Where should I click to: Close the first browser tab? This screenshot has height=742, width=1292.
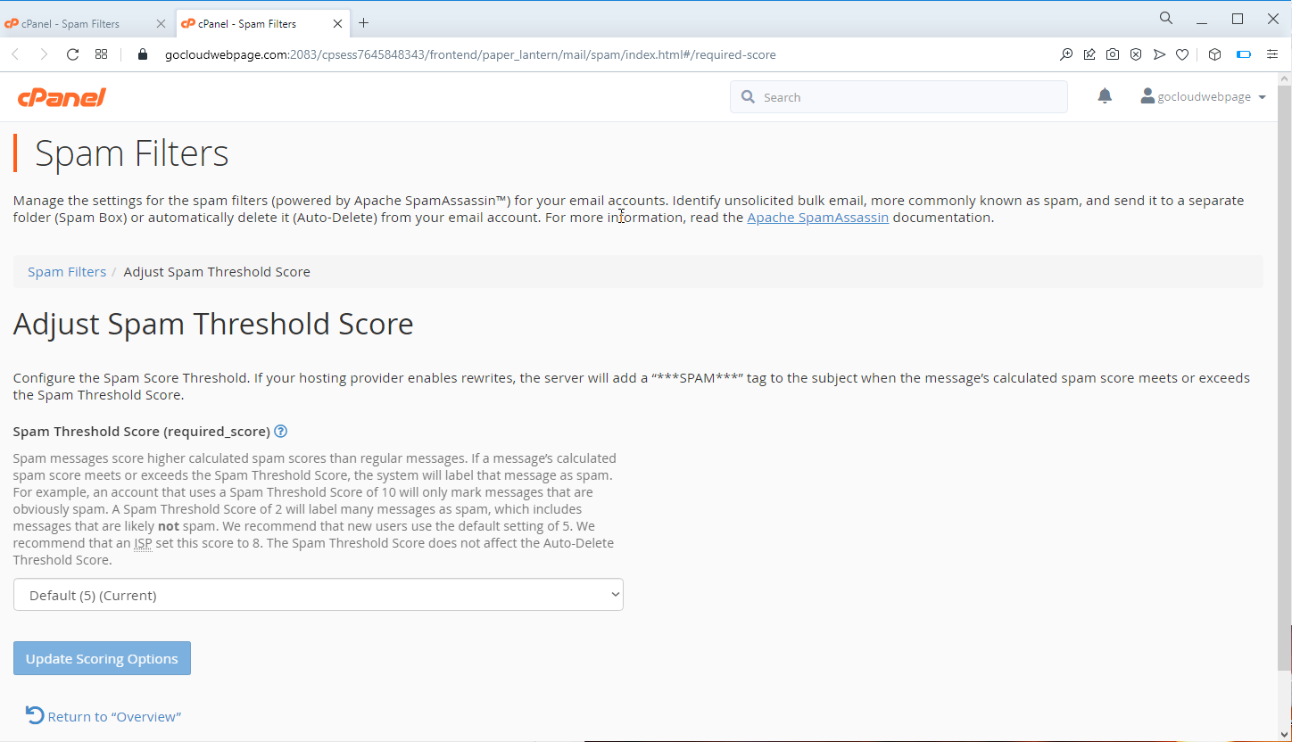[x=161, y=24]
